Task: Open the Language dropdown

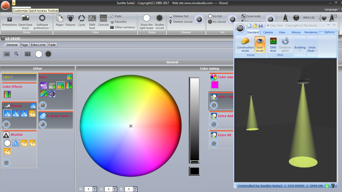Action: click(332, 9)
